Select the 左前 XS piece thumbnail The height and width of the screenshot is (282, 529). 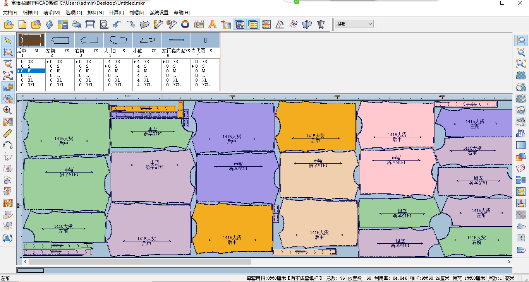(x=60, y=40)
